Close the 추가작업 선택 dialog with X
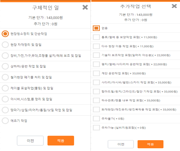This screenshot has height=151, width=180. click(174, 6)
